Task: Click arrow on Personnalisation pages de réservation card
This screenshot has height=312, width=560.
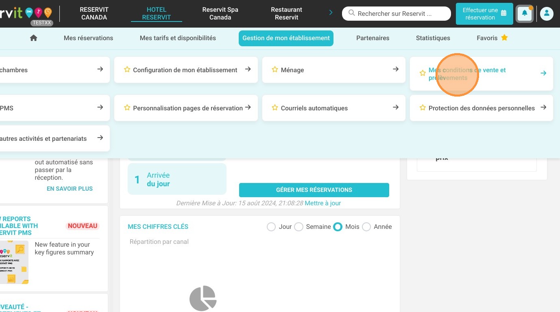Action: [x=248, y=108]
